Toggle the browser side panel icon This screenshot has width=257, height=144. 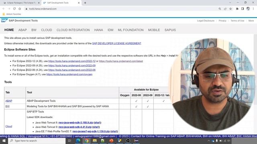(x=243, y=9)
